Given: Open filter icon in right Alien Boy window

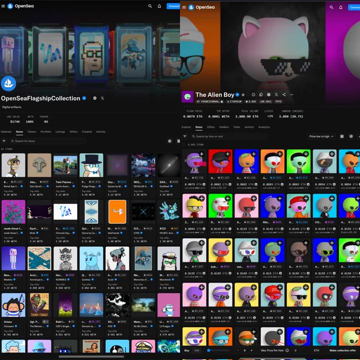Looking at the screenshot, I should tap(185, 137).
